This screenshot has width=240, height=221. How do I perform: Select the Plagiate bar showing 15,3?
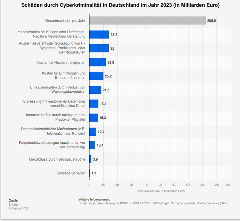pyautogui.click(x=93, y=118)
